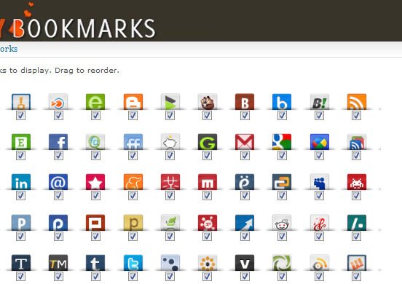Select the dark green G icon
Screen dimensions: 402x284
pos(208,142)
